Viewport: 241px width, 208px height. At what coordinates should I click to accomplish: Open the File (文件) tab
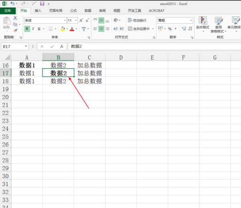(x=8, y=10)
